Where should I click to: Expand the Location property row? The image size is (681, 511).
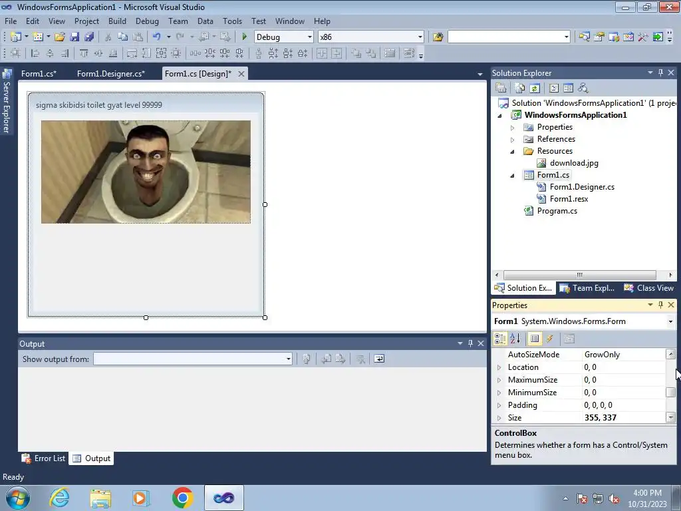coord(499,367)
